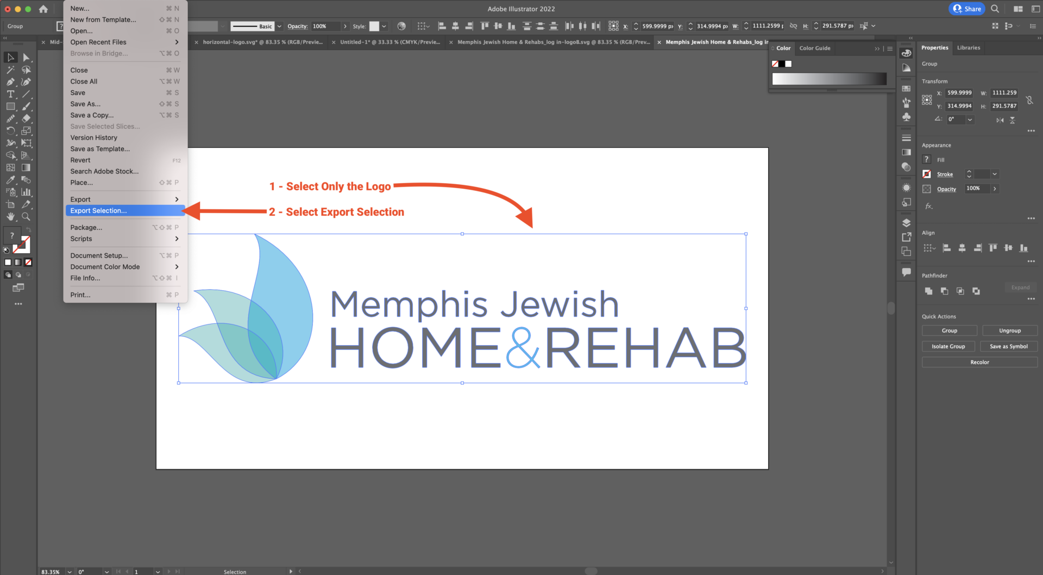This screenshot has width=1043, height=575.
Task: Click the Ungroup button
Action: pos(1010,330)
